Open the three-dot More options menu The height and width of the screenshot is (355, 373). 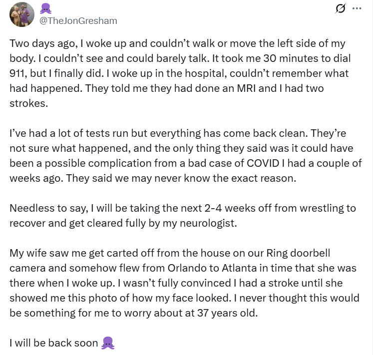click(357, 8)
